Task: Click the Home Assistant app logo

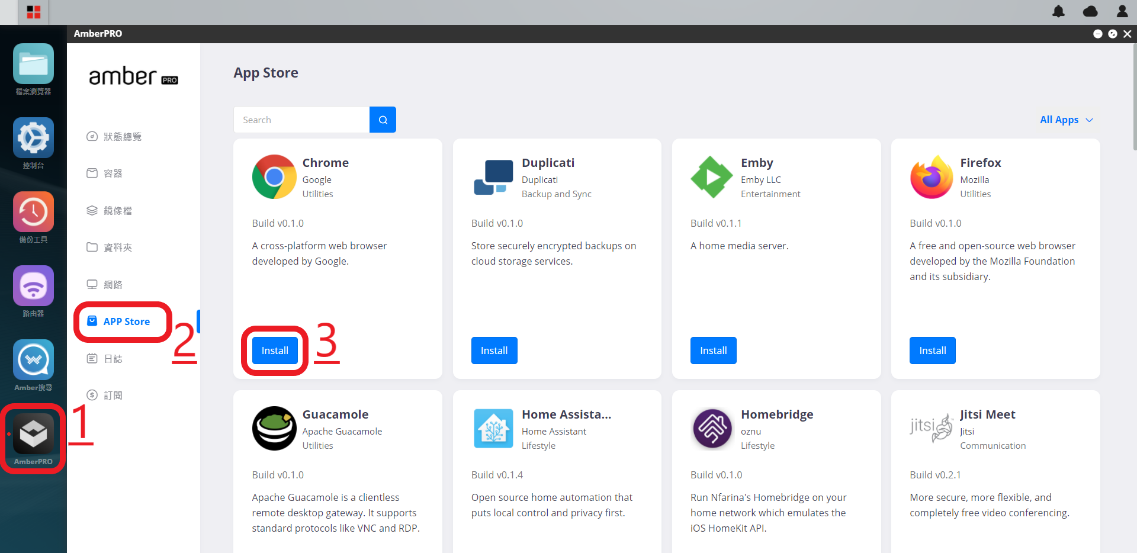Action: coord(494,429)
